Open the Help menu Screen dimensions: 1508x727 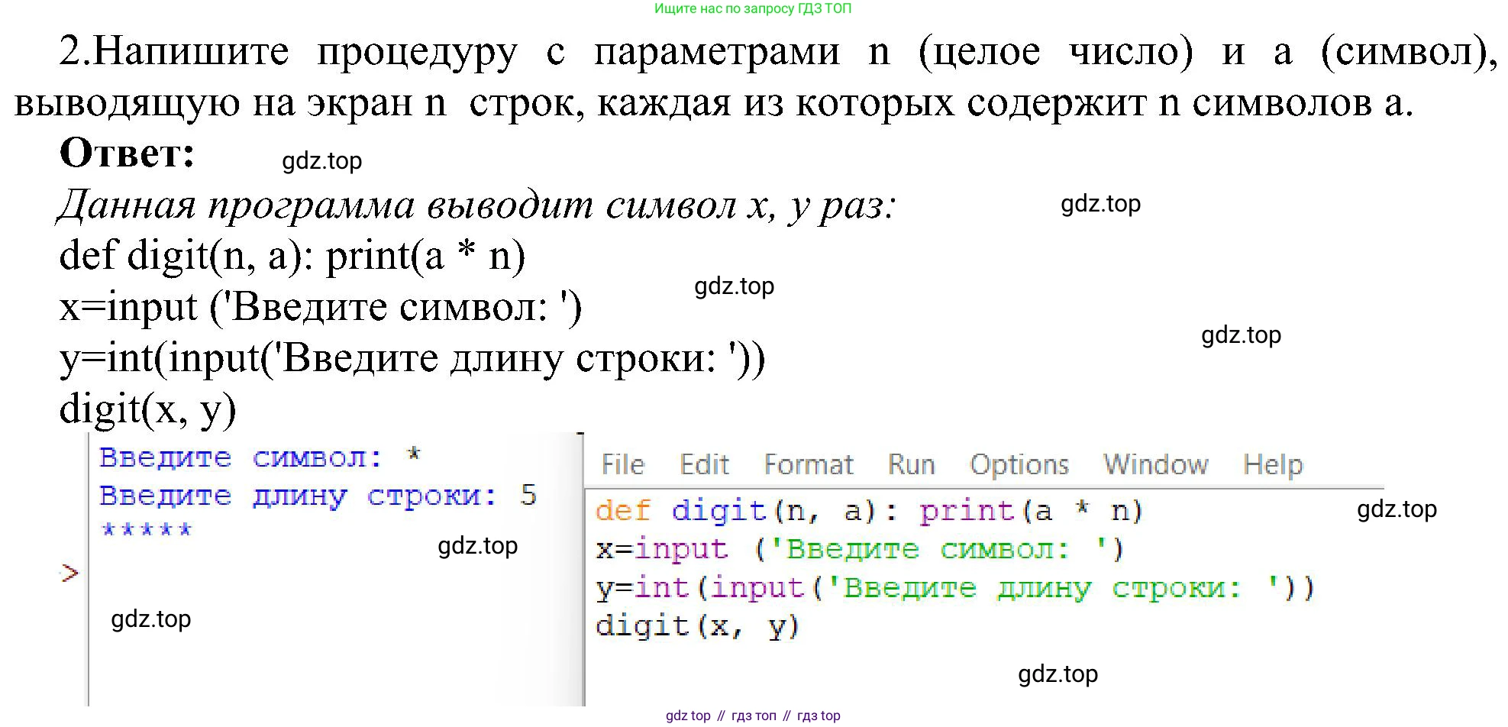tap(1272, 464)
